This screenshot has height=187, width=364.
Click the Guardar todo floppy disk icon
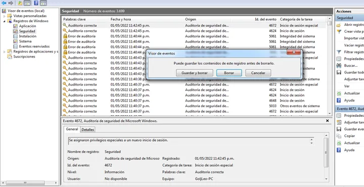(x=339, y=72)
